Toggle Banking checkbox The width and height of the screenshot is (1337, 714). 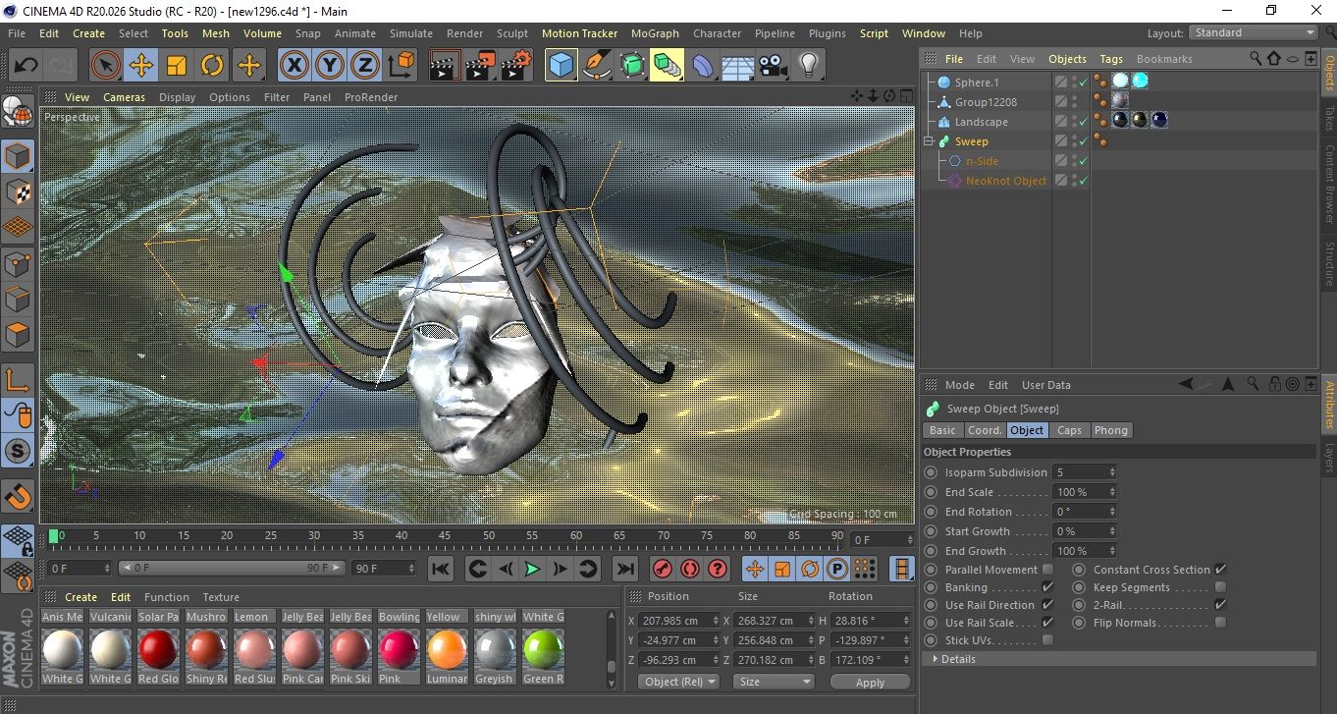point(1047,587)
